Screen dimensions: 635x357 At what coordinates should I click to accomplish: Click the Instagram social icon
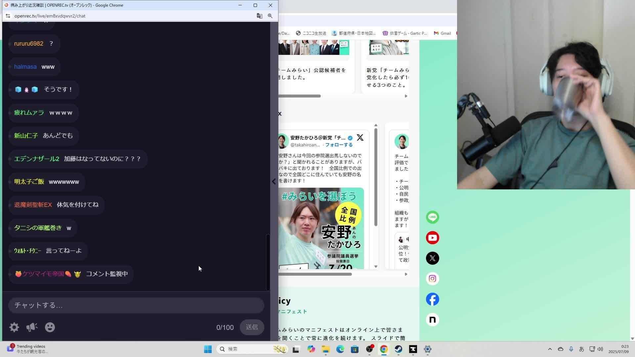point(433,279)
